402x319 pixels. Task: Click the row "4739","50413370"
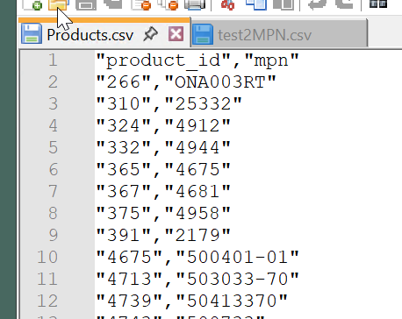coord(192,301)
